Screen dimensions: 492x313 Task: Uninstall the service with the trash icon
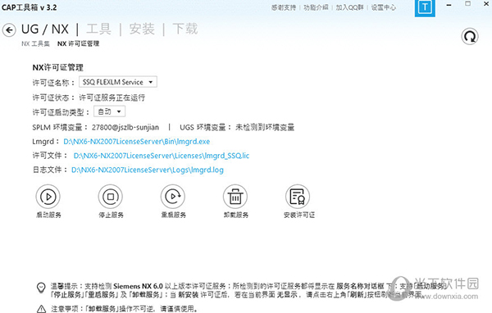coord(235,197)
